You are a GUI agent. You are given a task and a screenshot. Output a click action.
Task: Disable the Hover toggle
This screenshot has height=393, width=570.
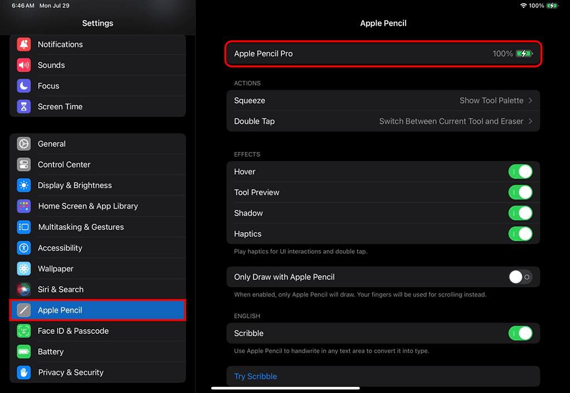(x=520, y=171)
